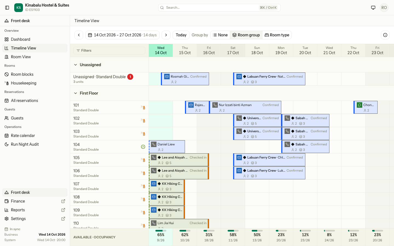Image resolution: width=394 pixels, height=246 pixels.
Task: Open the Guests page
Action: point(35,118)
